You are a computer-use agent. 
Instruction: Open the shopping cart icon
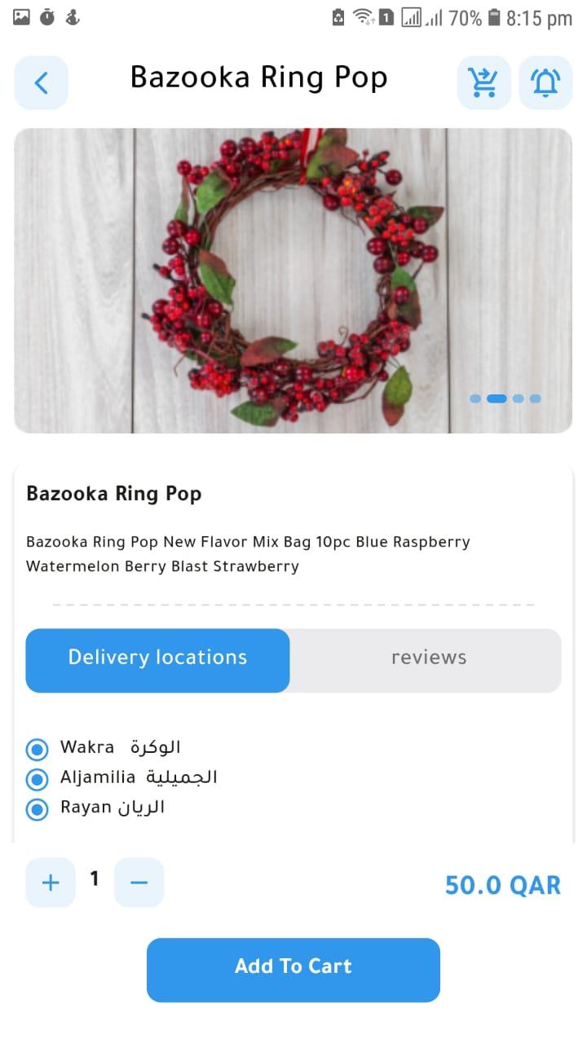[483, 82]
